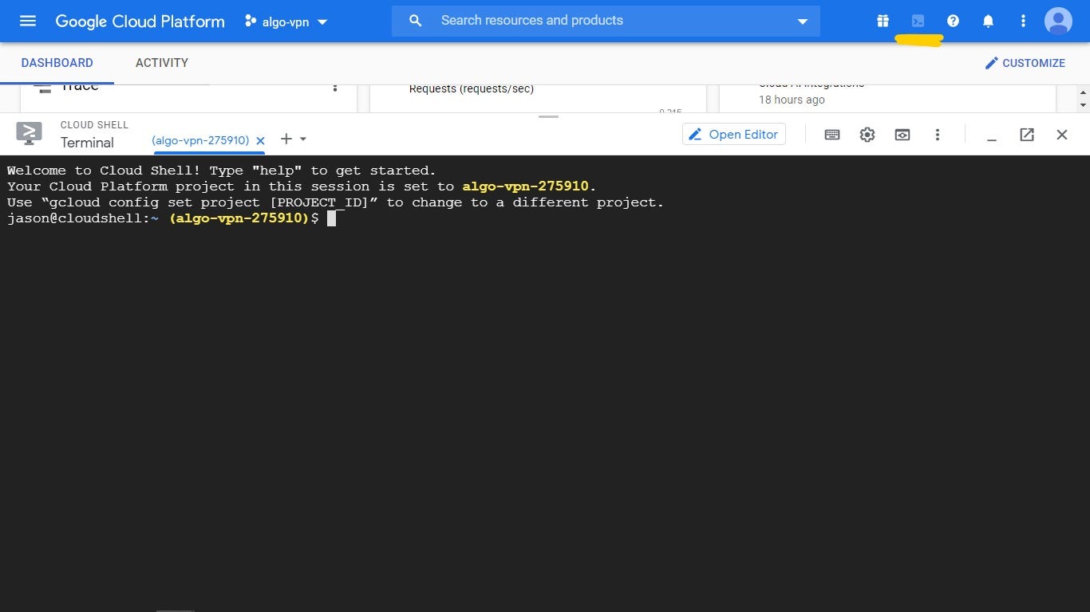Image resolution: width=1090 pixels, height=612 pixels.
Task: Open the Cloud Shell more options menu
Action: [x=938, y=135]
